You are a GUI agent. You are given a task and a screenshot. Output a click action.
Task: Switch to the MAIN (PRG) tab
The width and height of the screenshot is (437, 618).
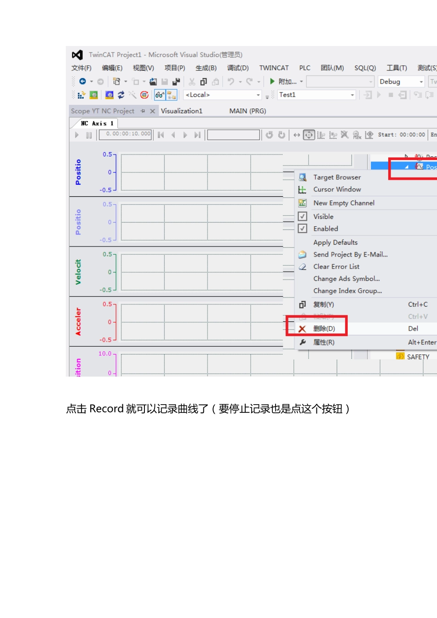[248, 111]
